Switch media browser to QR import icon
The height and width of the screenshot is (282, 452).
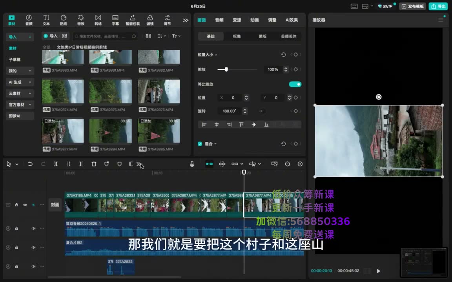[65, 36]
